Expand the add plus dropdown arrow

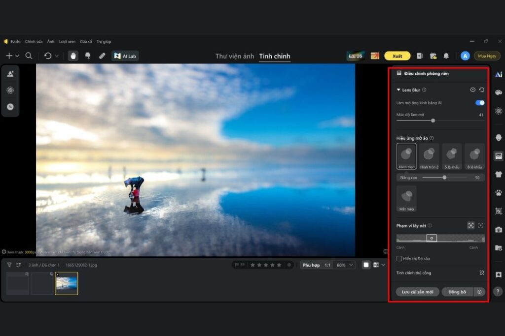click(x=17, y=56)
